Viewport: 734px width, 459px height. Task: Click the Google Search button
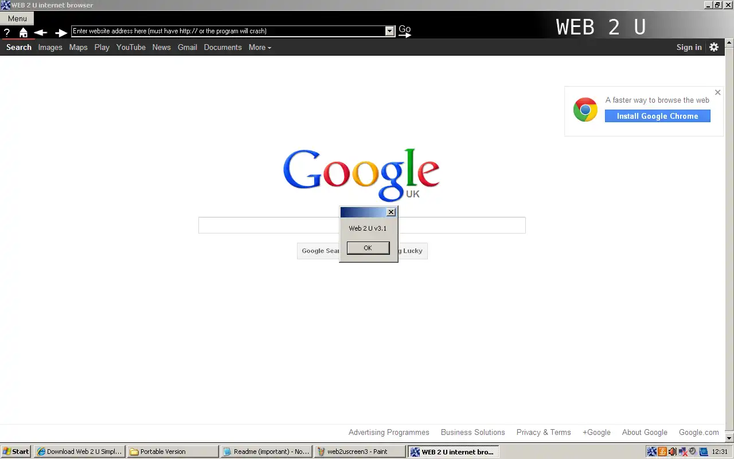[319, 251]
